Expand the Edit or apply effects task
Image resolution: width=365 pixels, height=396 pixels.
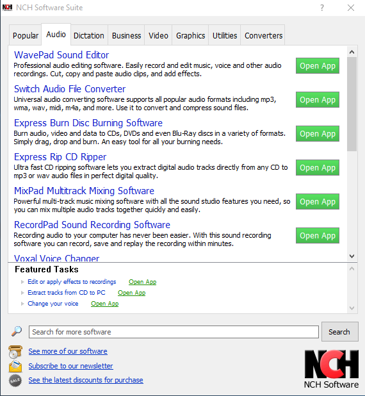coord(22,282)
